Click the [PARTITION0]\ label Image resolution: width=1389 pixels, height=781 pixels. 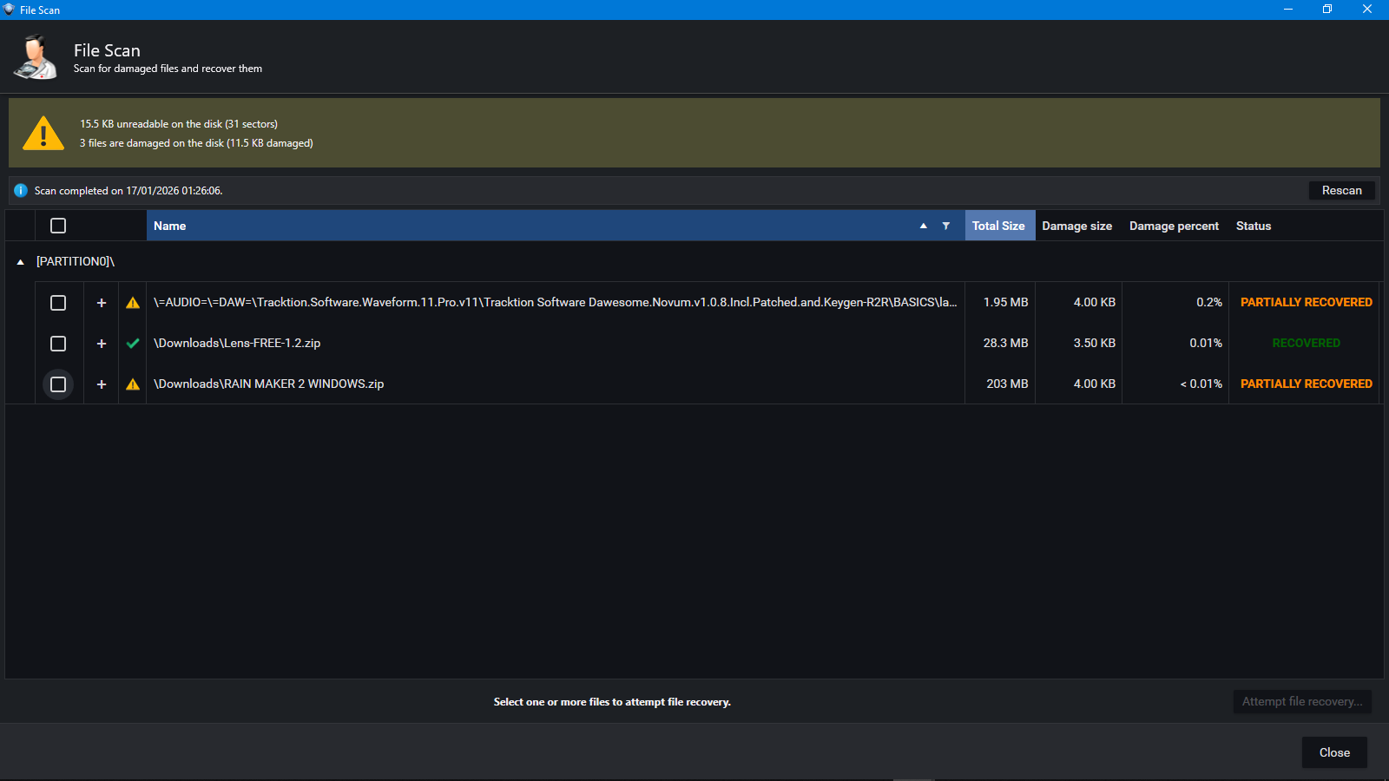76,261
